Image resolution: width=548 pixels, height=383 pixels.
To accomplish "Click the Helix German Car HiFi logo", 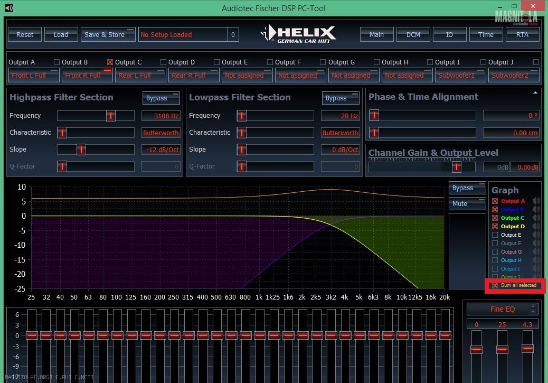I will click(298, 34).
